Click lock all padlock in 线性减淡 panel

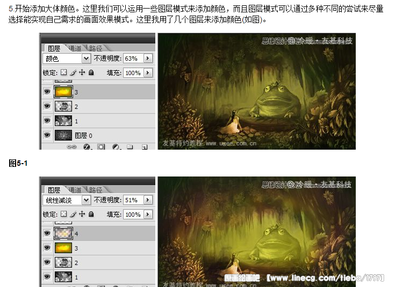tap(91, 214)
